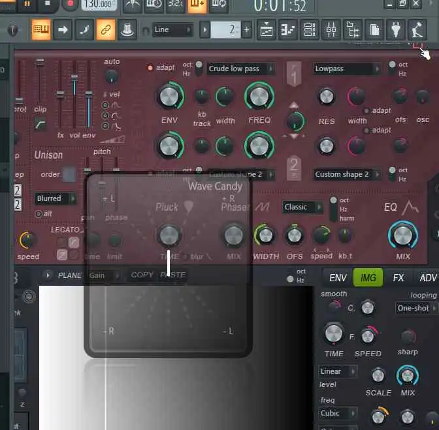439x430 pixels.
Task: Click the phaser WIDTH knob
Action: [265, 236]
